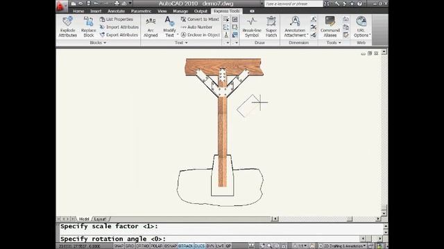This screenshot has width=444, height=249.
Task: Toggle QP quick properties
Action: point(228,246)
